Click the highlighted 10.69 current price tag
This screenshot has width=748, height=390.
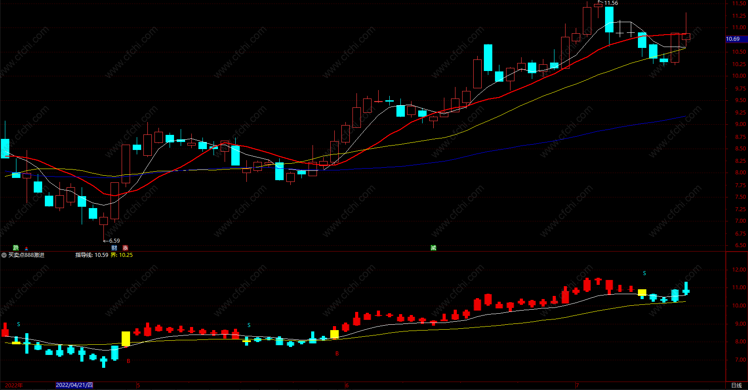(x=736, y=39)
